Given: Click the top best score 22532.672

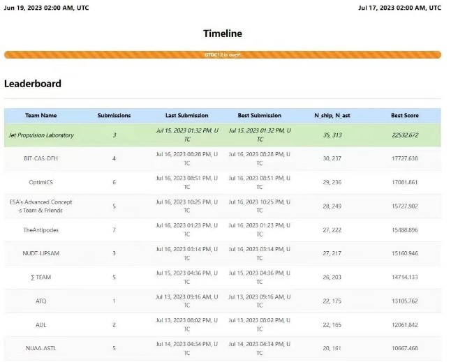Looking at the screenshot, I should 405,135.
